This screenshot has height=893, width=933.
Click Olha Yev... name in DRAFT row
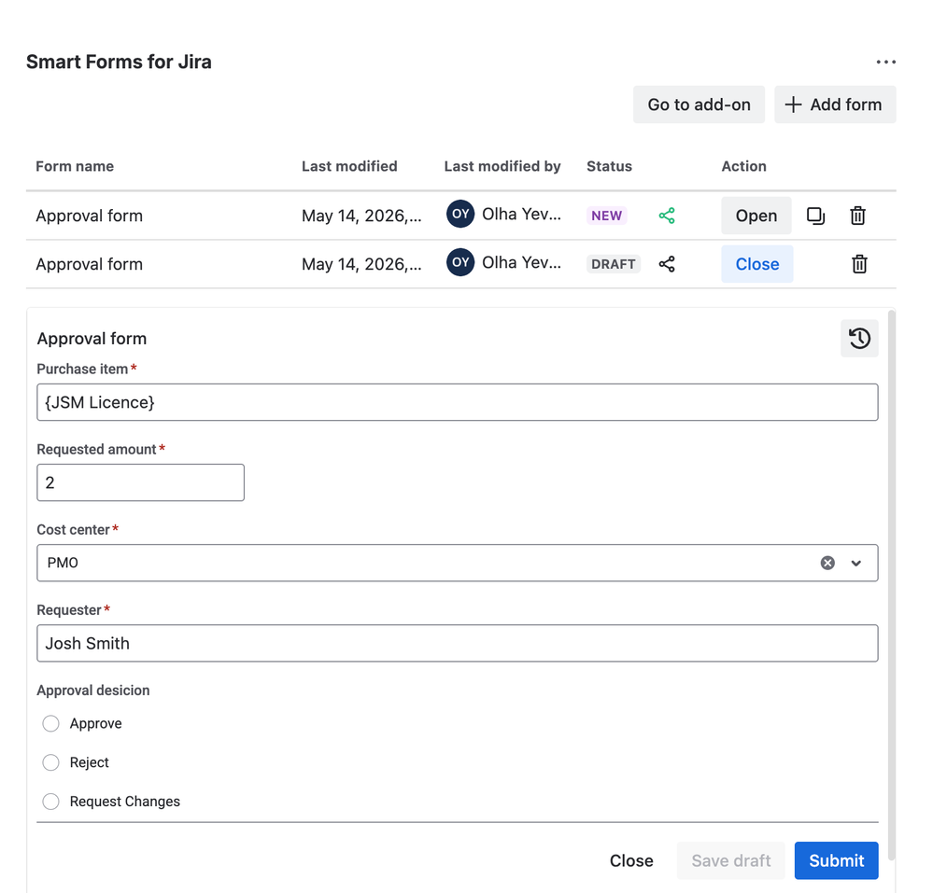tap(521, 262)
